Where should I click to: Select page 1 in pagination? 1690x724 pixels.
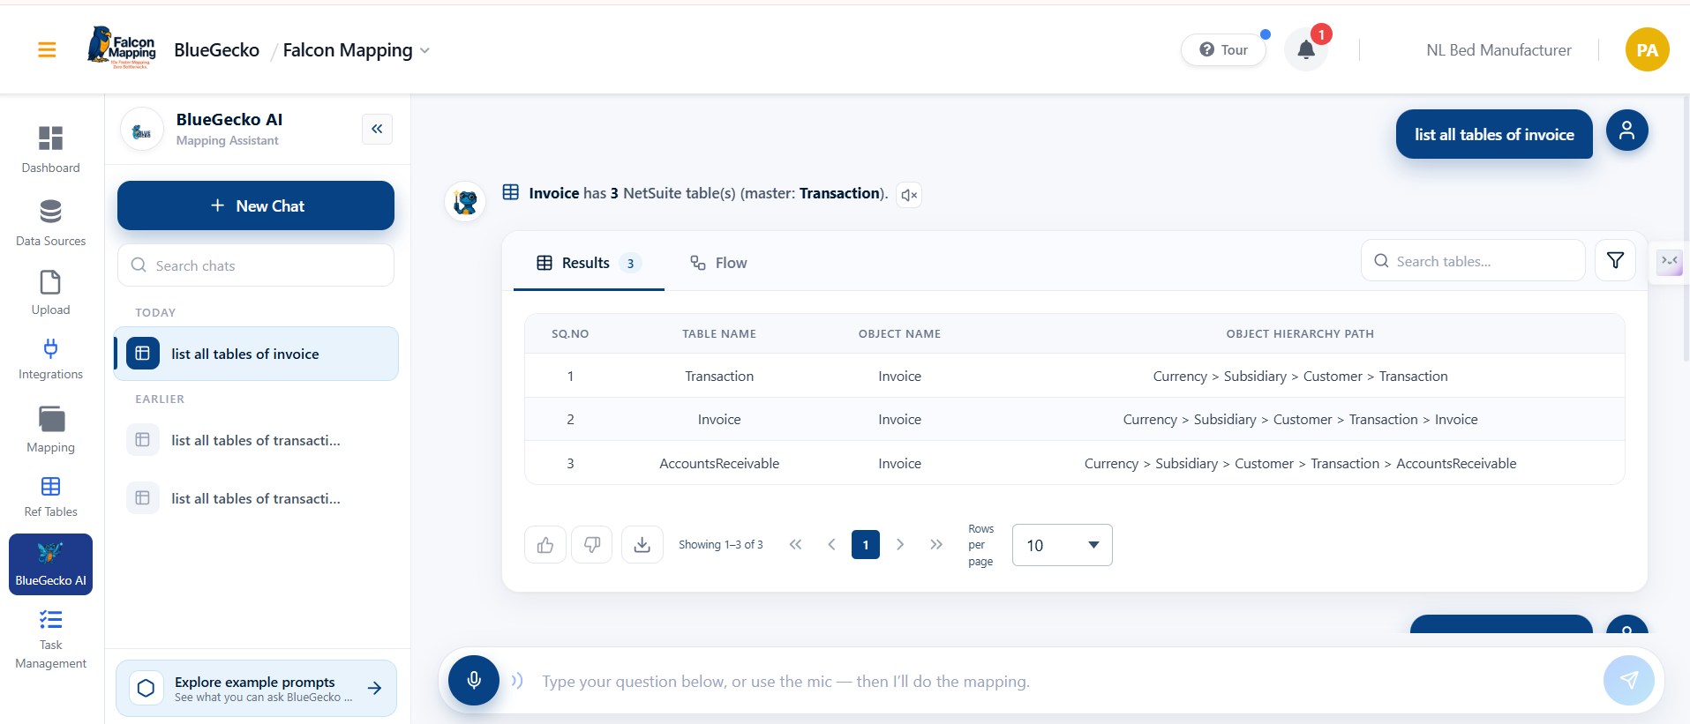pos(866,545)
